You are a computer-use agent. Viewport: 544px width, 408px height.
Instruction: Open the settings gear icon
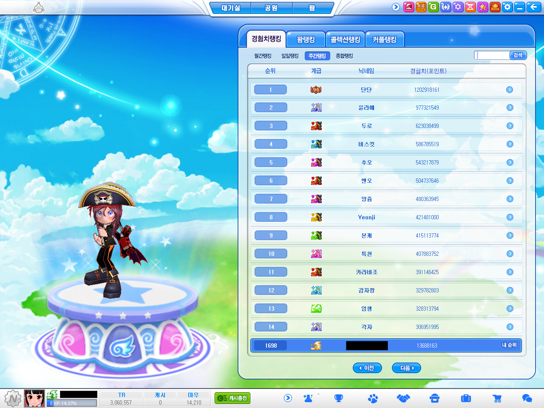(507, 7)
